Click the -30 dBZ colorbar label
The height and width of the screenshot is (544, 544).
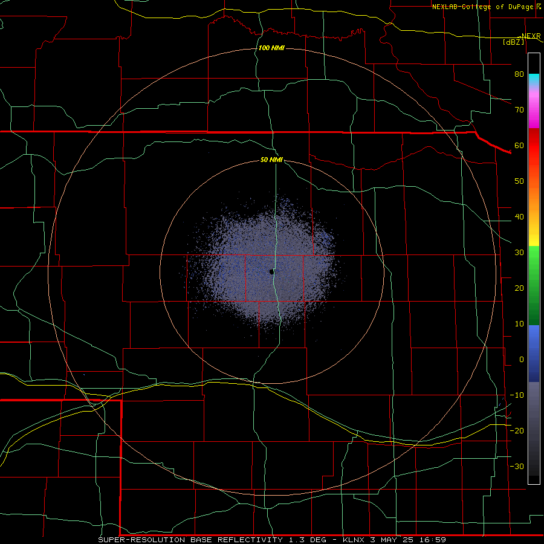coord(517,466)
